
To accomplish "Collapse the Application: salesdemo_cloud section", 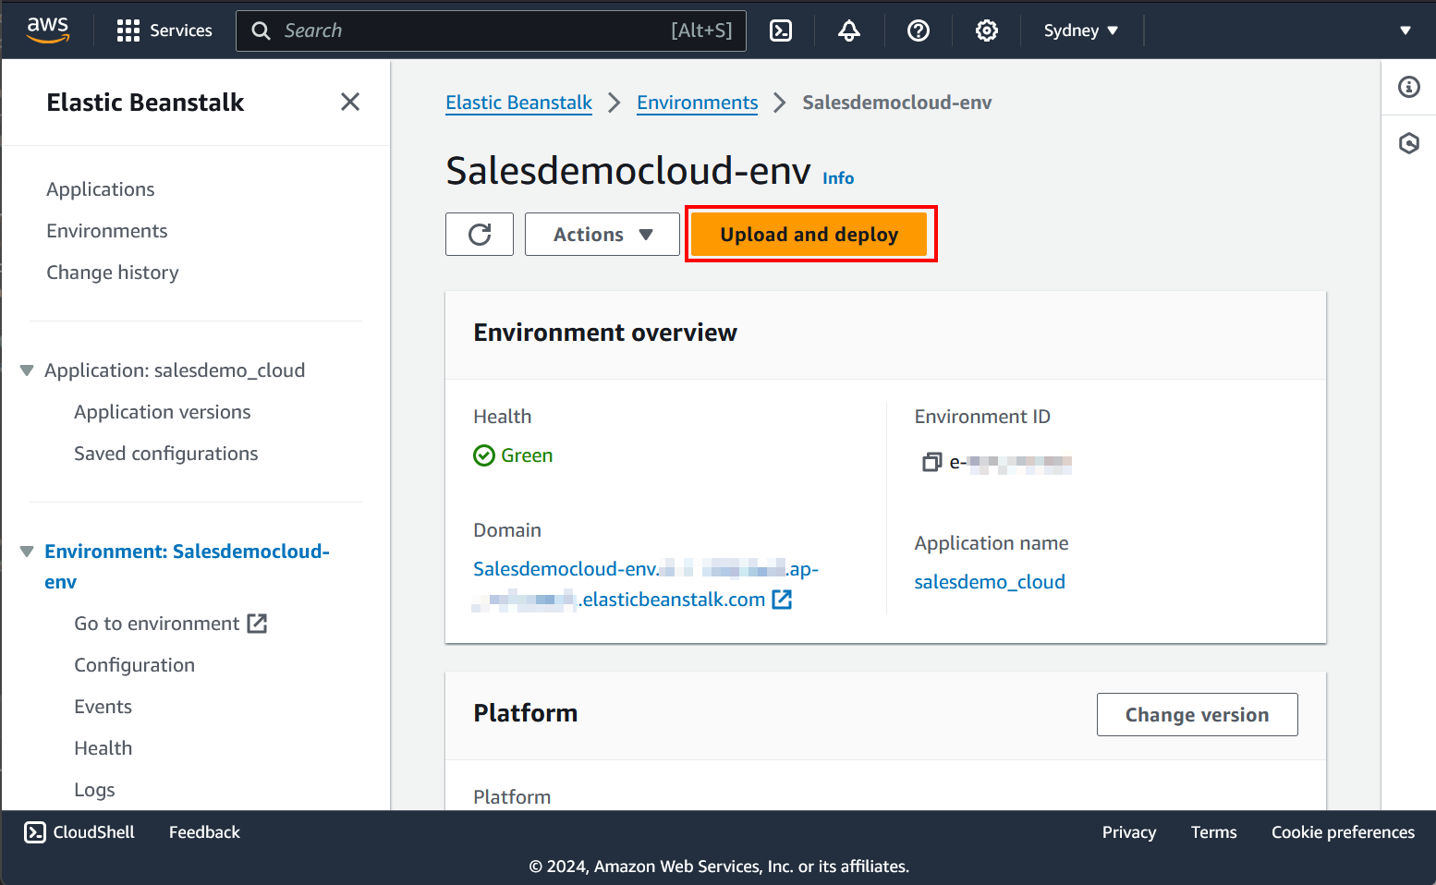I will click(x=27, y=370).
